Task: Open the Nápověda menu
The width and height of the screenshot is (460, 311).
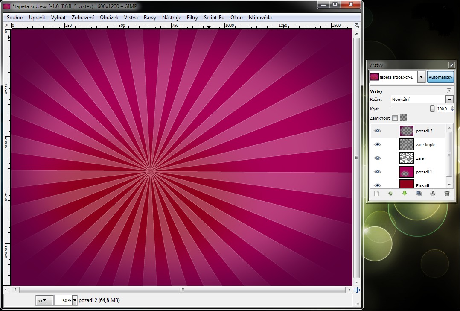Action: [260, 18]
